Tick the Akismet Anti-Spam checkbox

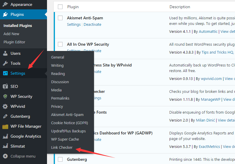coord(60,18)
